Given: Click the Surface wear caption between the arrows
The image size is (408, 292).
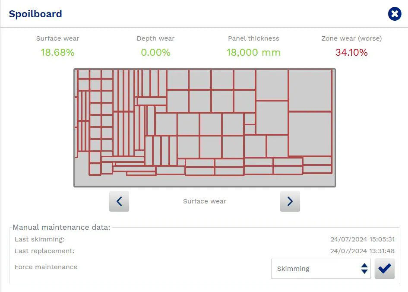Looking at the screenshot, I should 205,201.
